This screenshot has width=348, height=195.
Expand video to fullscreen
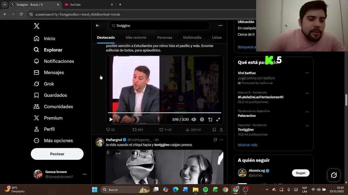tap(218, 119)
